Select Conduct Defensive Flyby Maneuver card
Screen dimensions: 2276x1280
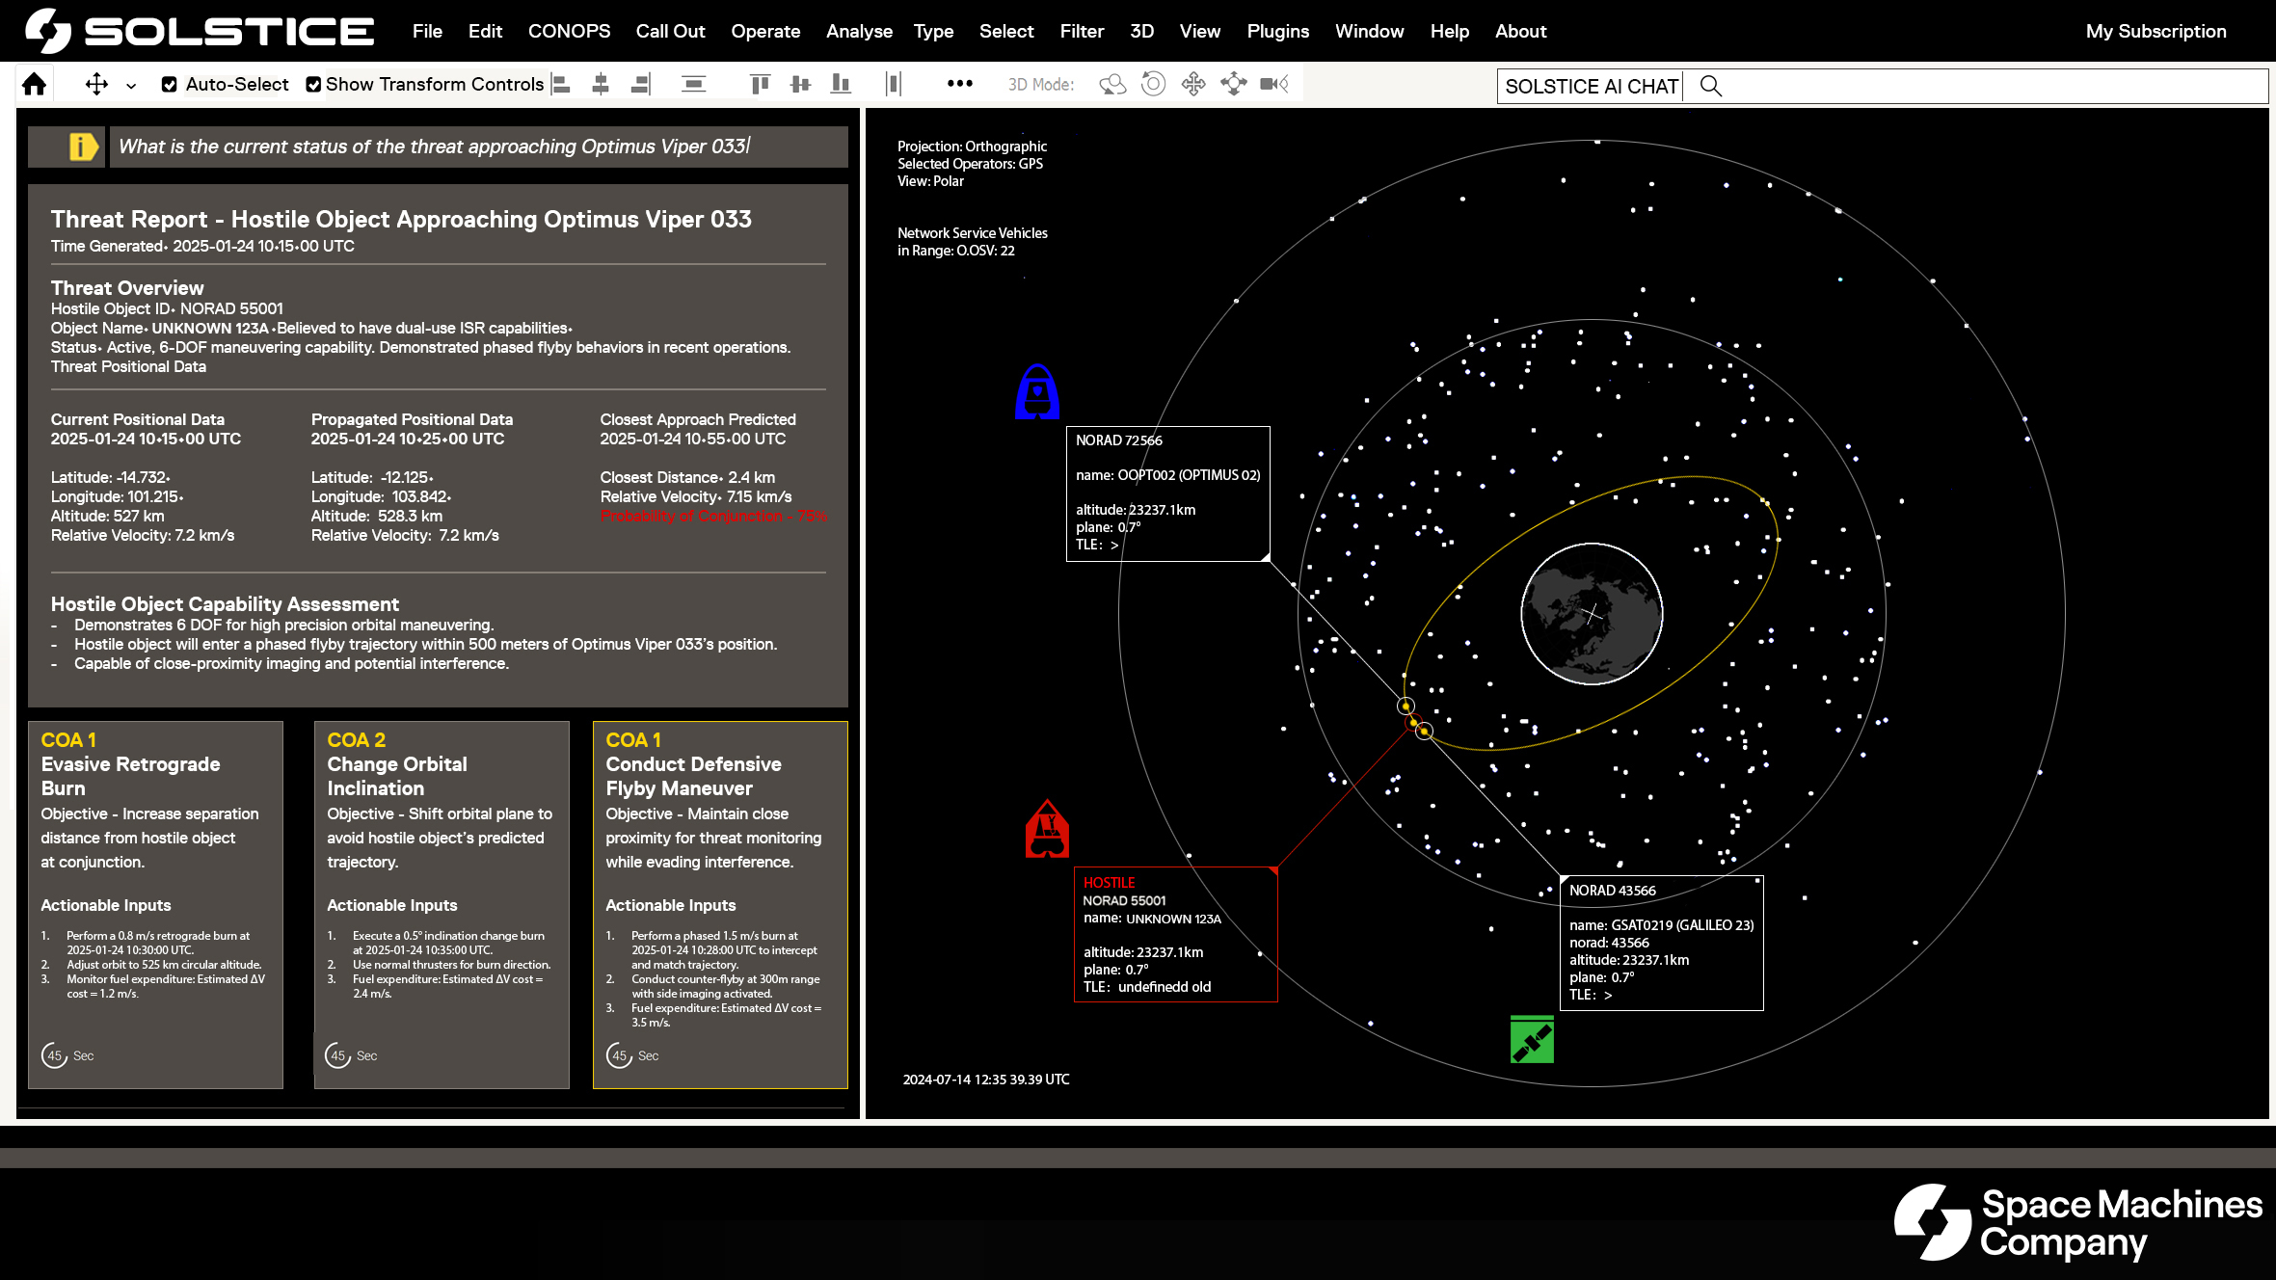pyautogui.click(x=720, y=904)
